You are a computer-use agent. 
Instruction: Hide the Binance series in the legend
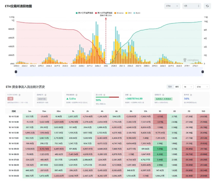[119, 13]
